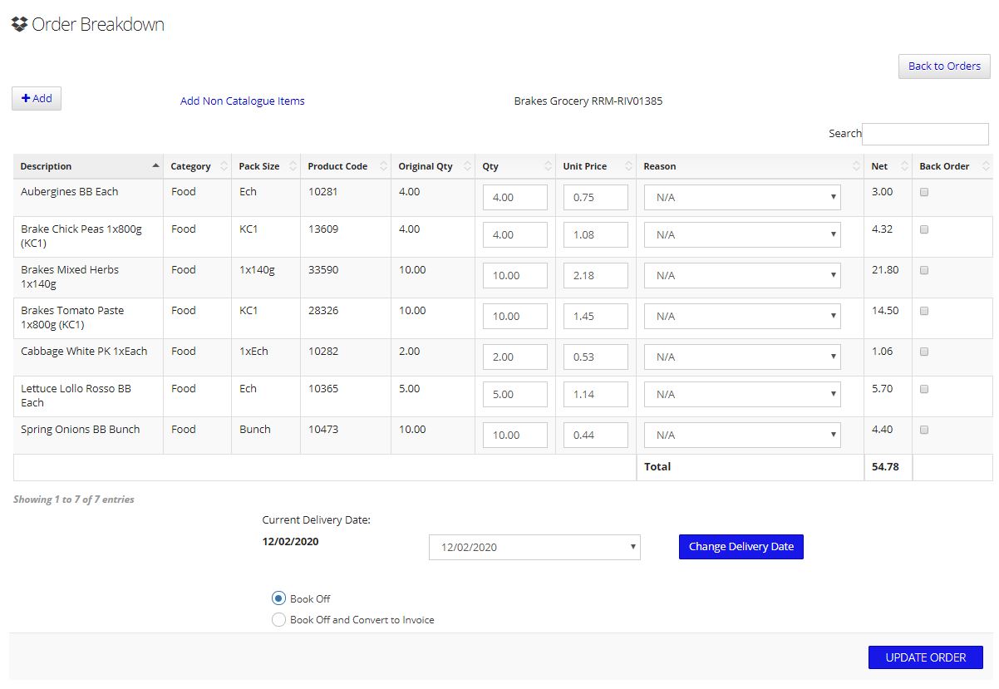Click the sort arrows on Original Qty column
Image resolution: width=999 pixels, height=689 pixels.
click(466, 166)
